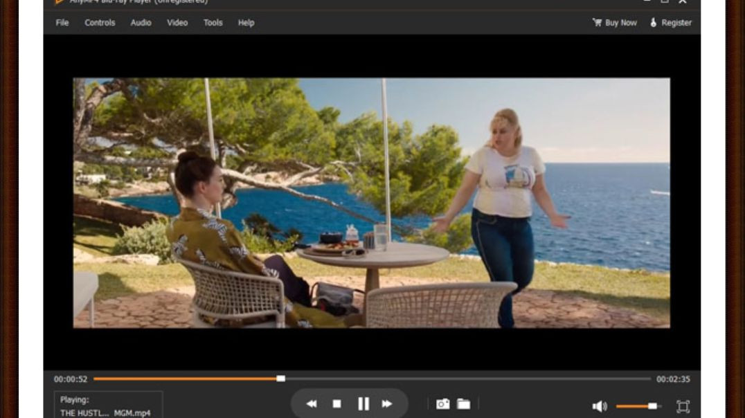The width and height of the screenshot is (745, 418).
Task: Click the Playing file info box
Action: (108, 406)
